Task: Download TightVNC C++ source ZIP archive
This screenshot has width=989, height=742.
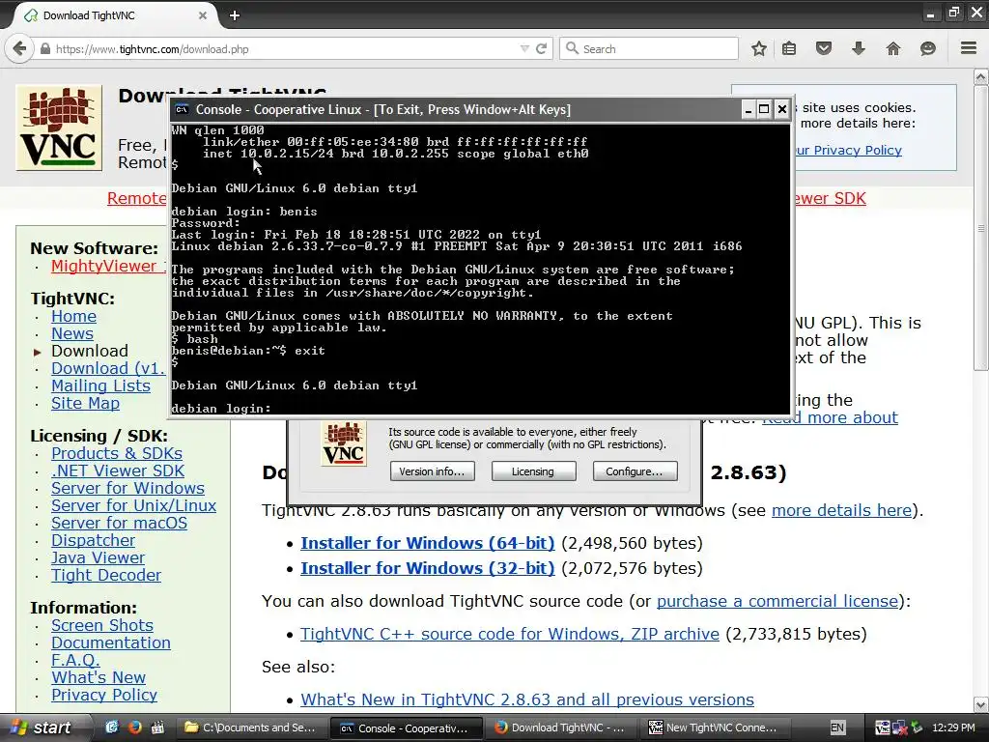Action: (x=510, y=634)
